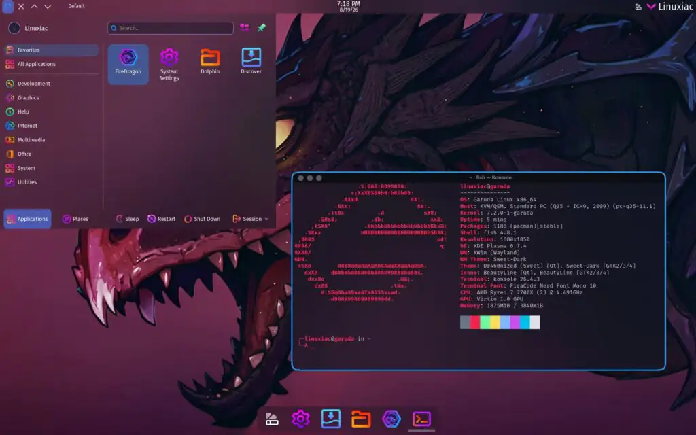Click the 'Terminal: konsole 26.4.3' line

500,279
